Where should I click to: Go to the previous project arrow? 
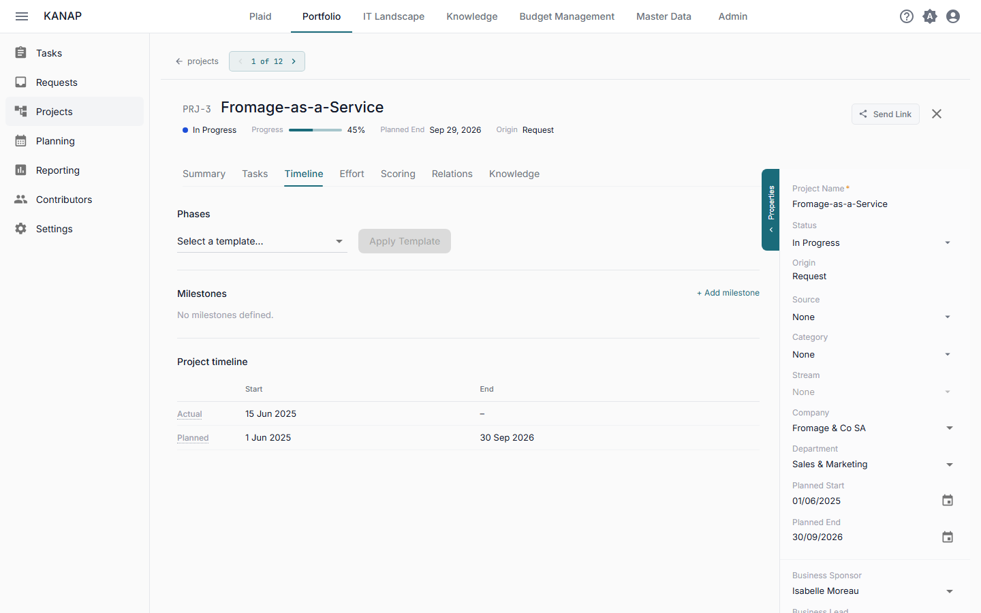(240, 61)
